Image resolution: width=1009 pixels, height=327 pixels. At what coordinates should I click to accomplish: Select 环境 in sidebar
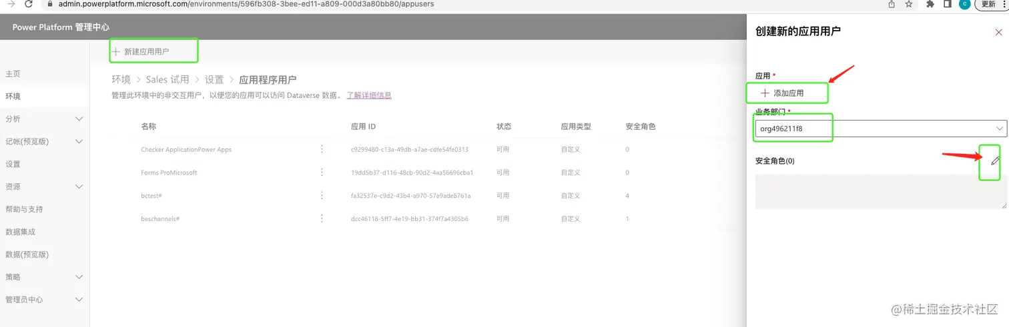[x=45, y=97]
